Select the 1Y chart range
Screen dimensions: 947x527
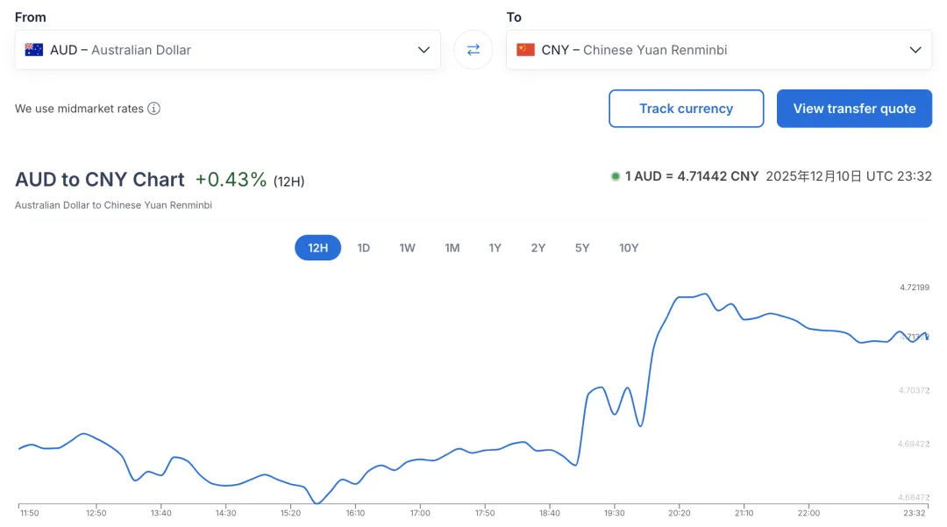click(495, 248)
